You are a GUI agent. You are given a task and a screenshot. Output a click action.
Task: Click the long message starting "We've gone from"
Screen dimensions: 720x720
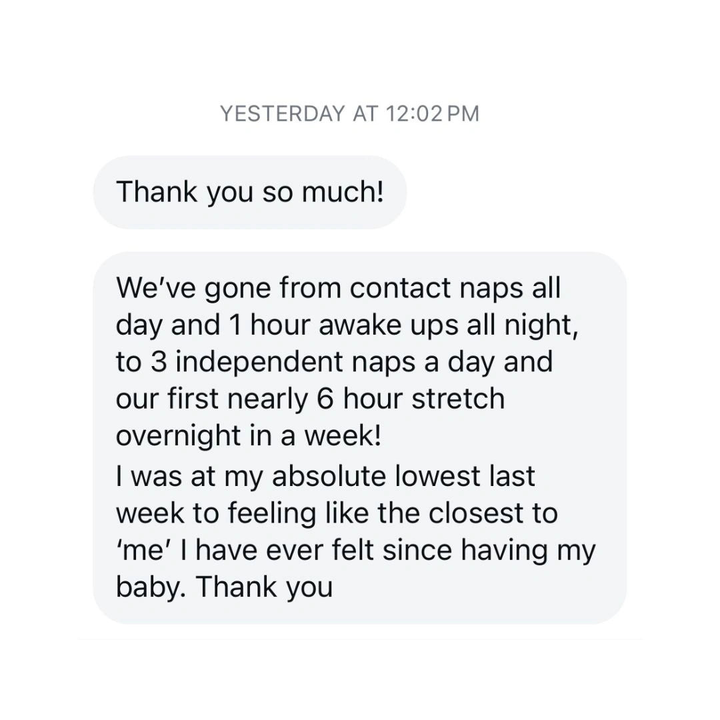[x=359, y=437]
